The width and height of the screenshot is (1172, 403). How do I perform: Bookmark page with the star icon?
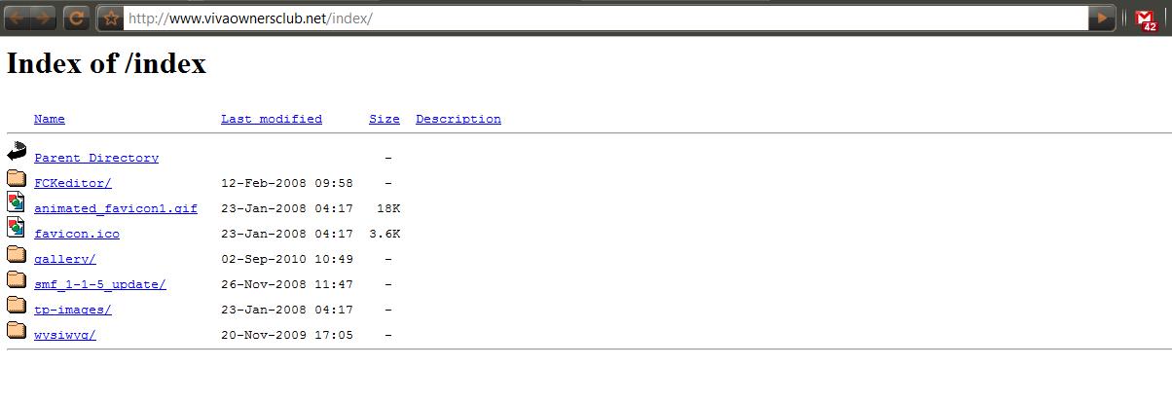point(111,18)
